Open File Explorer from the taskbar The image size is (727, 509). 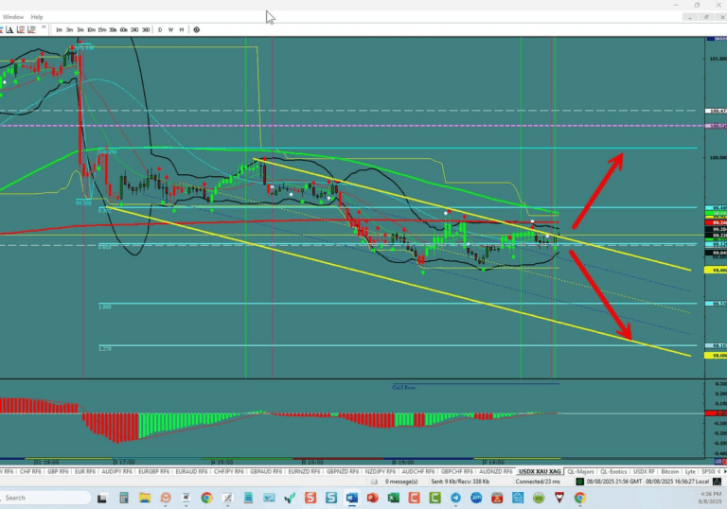(145, 498)
